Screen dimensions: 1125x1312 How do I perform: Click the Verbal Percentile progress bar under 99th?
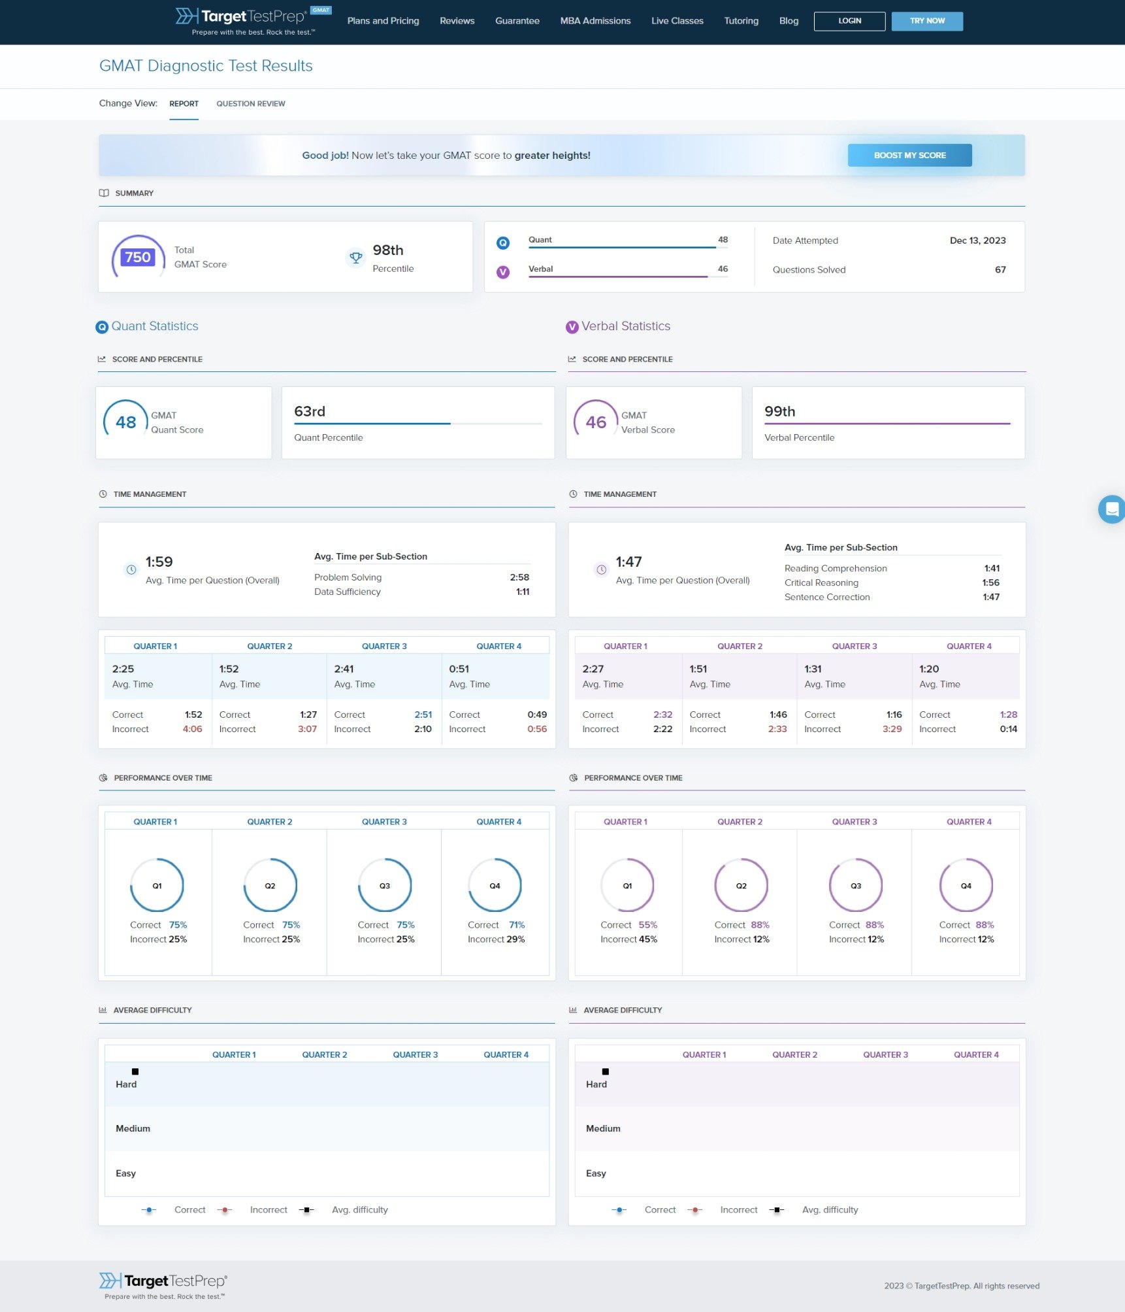coord(888,424)
